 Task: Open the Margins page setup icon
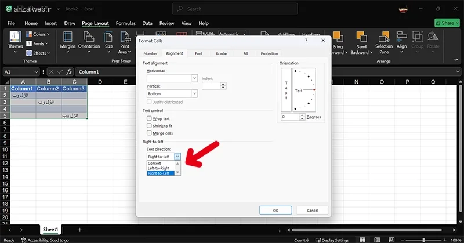coord(68,37)
